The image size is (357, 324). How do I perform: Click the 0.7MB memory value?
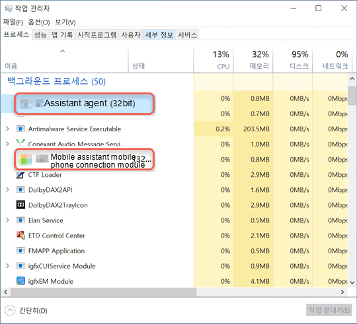click(260, 113)
